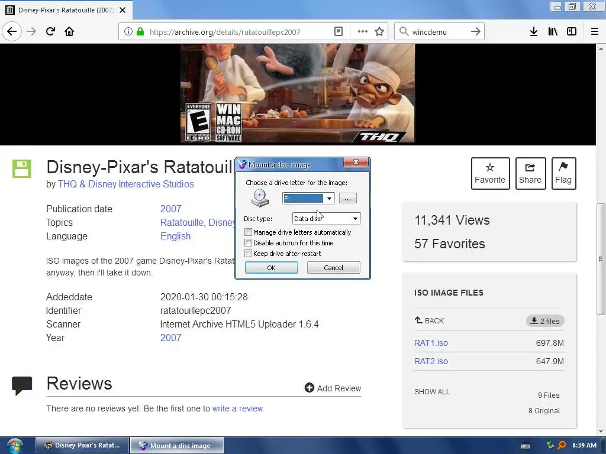Click the 8:39 AM clock

tap(584, 445)
